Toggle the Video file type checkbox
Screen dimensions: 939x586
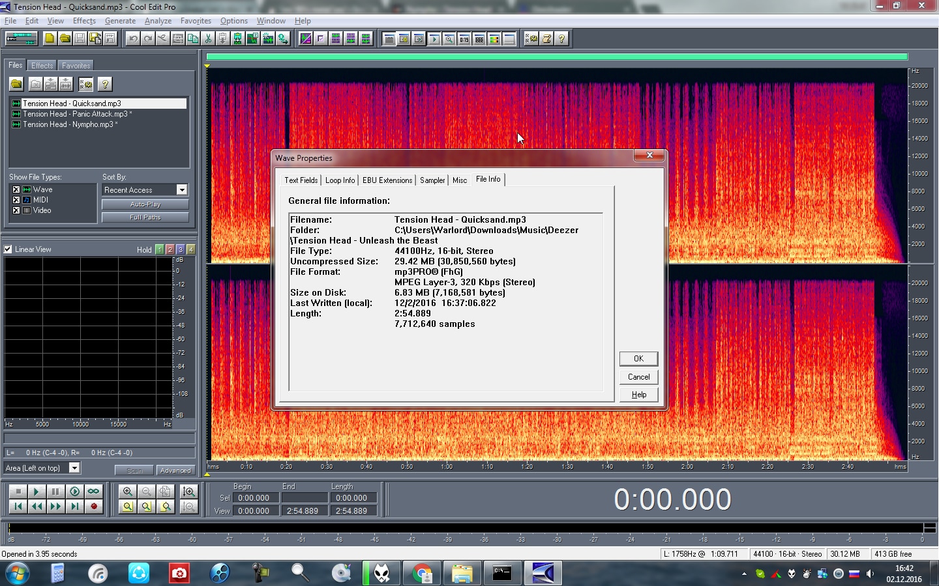pos(16,210)
